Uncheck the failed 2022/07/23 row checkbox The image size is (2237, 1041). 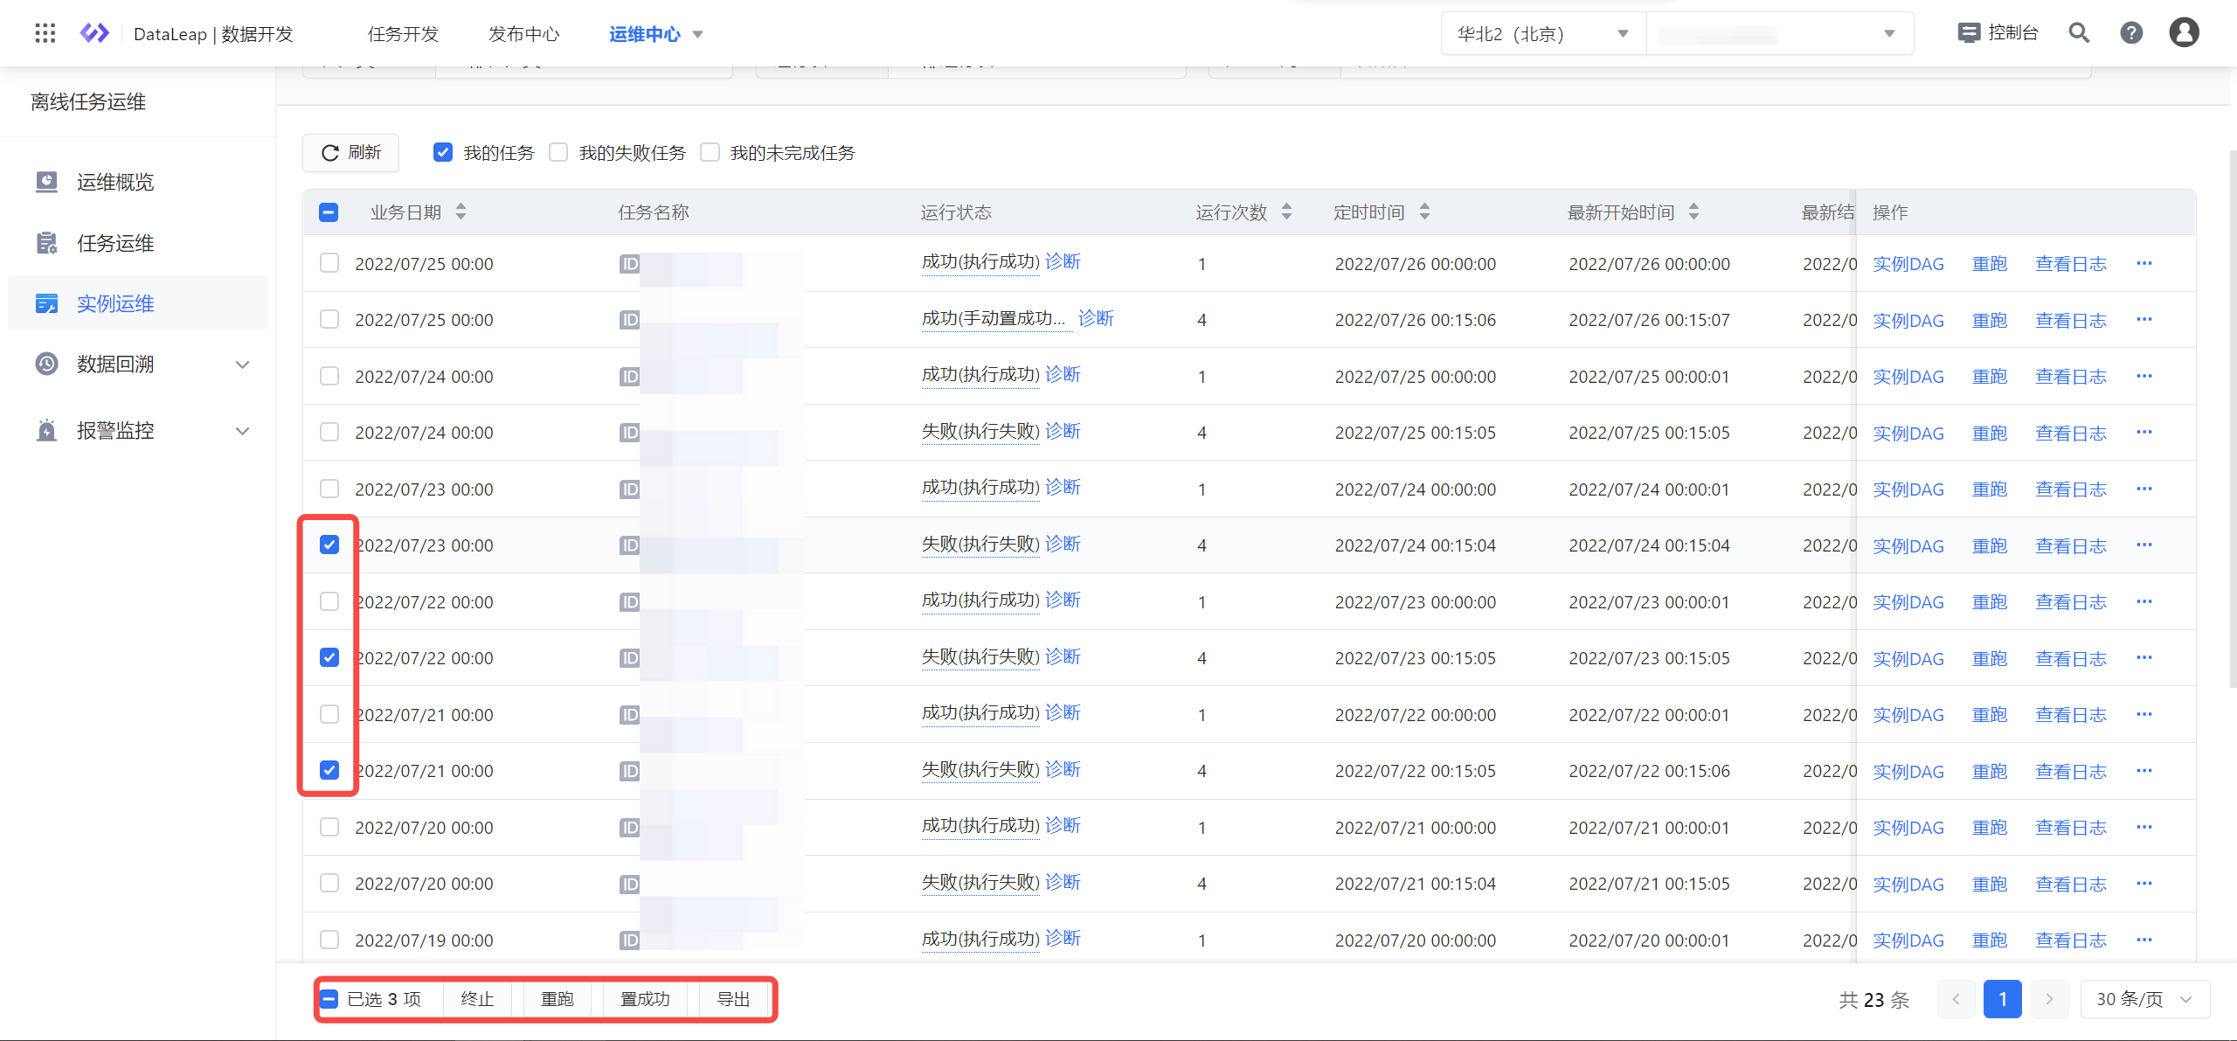point(329,545)
